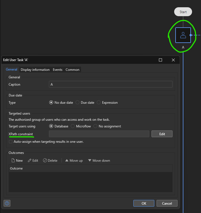Select Microflow for targeting users
The image size is (201, 213).
[x=73, y=126]
